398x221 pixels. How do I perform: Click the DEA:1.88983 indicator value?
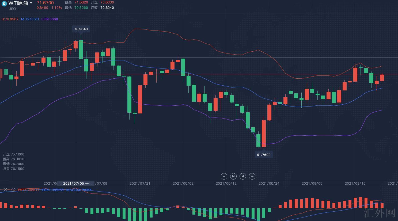pyautogui.click(x=53, y=190)
